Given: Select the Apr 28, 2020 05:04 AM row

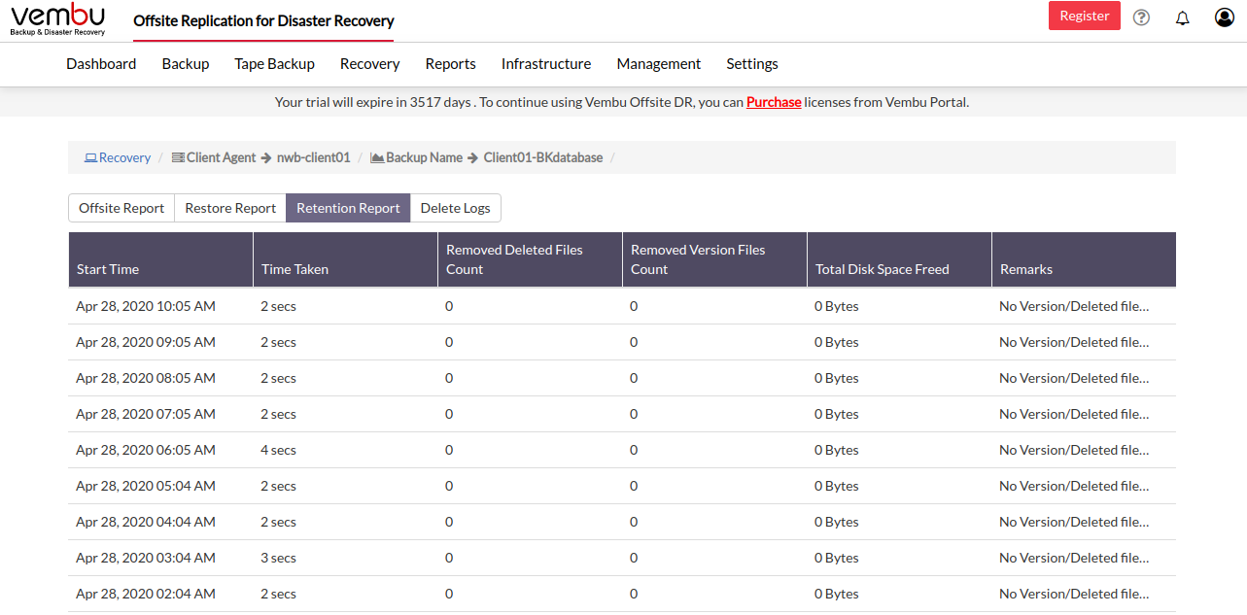Looking at the screenshot, I should [622, 486].
